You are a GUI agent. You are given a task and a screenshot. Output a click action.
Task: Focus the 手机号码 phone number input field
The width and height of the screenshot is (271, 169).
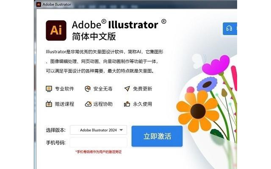tap(99, 142)
